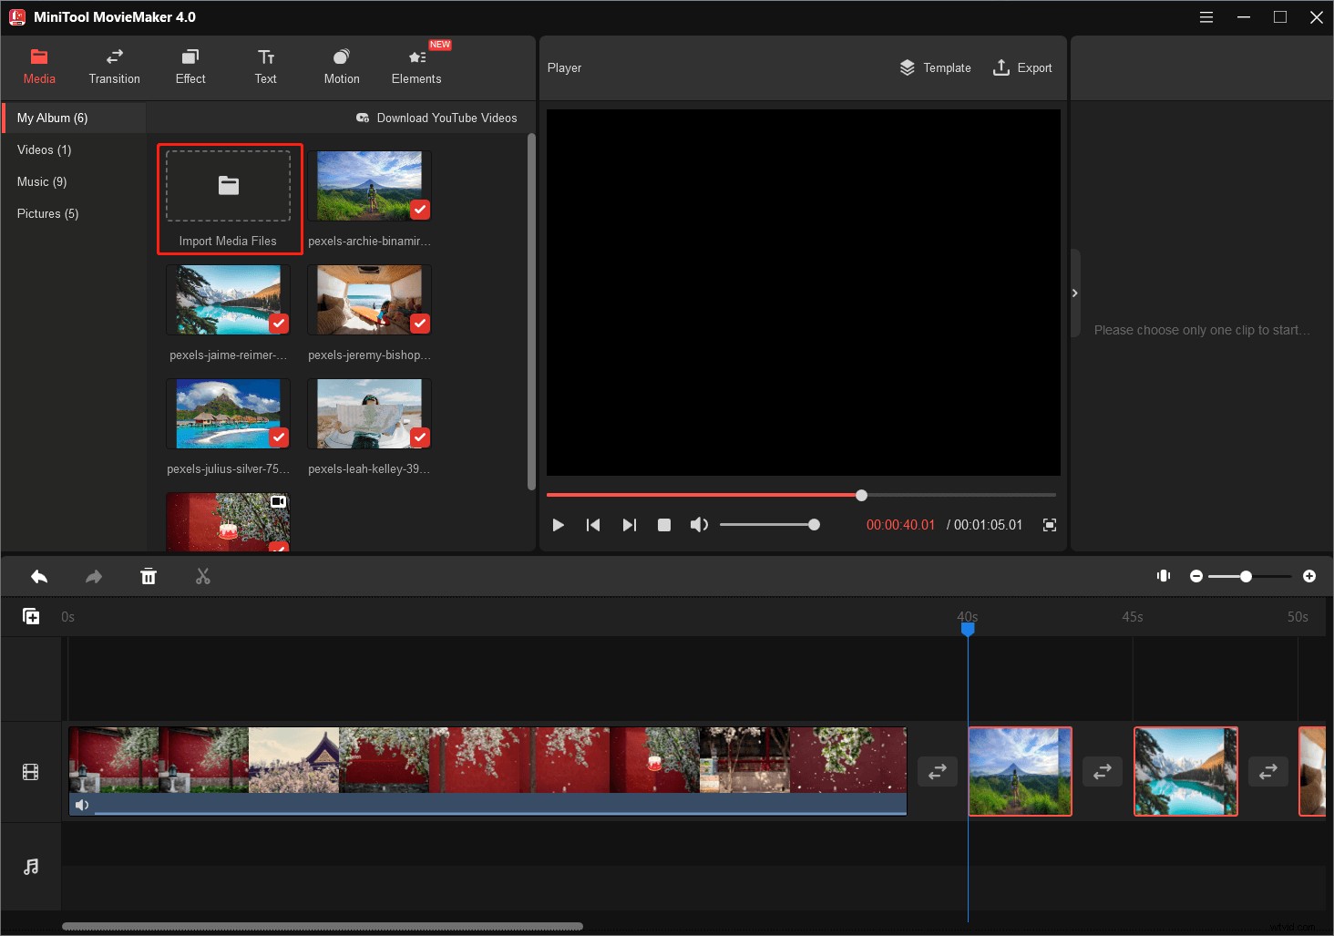This screenshot has width=1334, height=936.
Task: Open the Text panel
Action: [265, 66]
